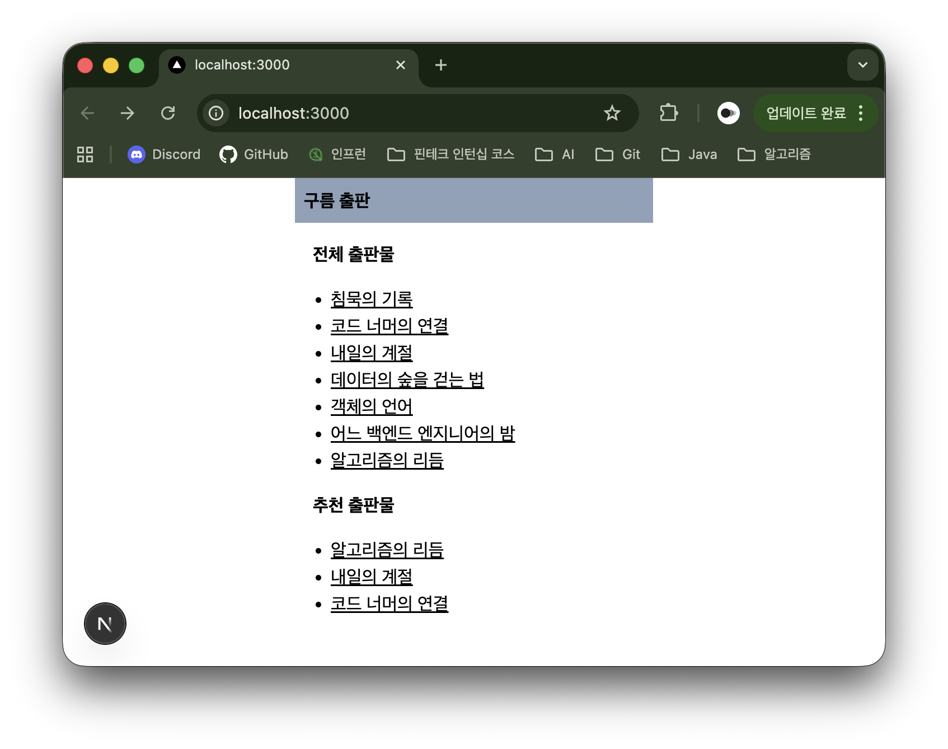The width and height of the screenshot is (948, 749).
Task: Click the 업데이트 완료 button
Action: 805,113
